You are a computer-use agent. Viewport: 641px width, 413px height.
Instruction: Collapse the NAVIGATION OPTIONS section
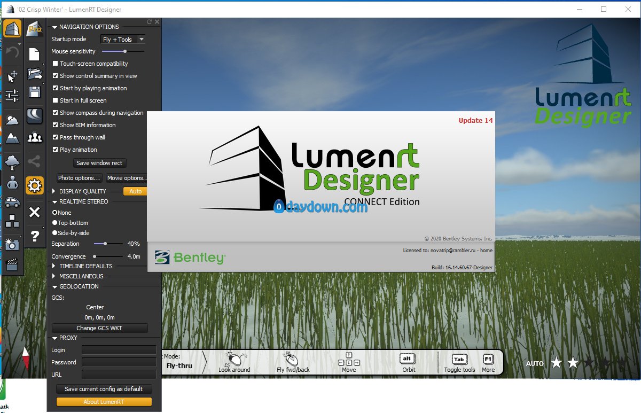[x=54, y=27]
